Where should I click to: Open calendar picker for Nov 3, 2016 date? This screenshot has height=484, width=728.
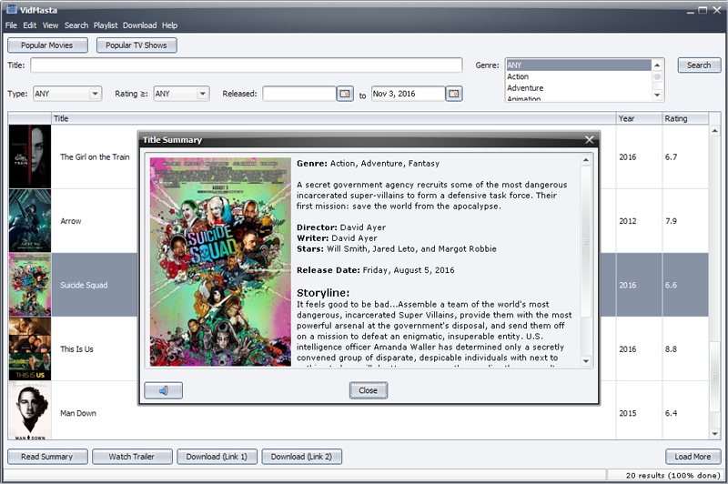[453, 94]
